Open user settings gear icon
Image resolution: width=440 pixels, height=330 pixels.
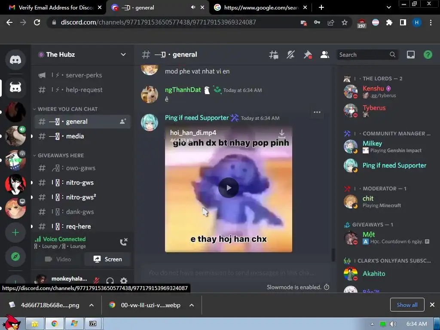(124, 280)
